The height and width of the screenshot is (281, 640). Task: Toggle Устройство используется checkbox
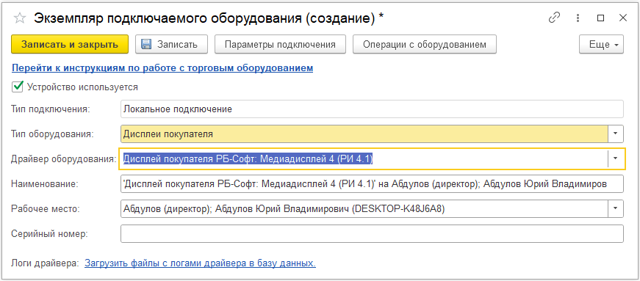pos(18,87)
